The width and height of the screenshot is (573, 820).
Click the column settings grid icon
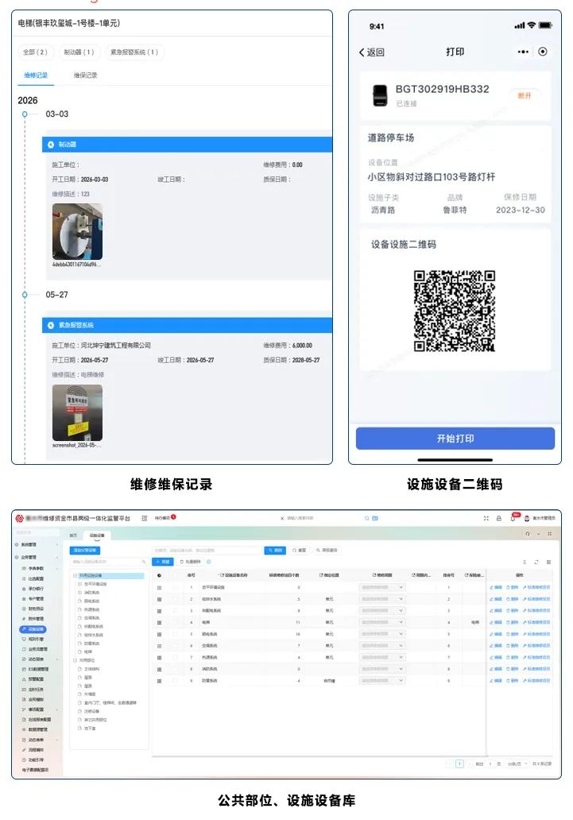(x=548, y=563)
